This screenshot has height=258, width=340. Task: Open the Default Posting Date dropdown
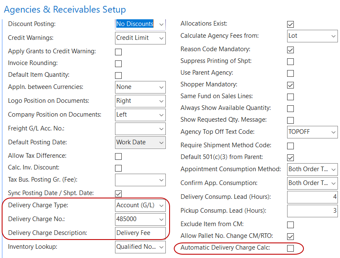(x=161, y=143)
